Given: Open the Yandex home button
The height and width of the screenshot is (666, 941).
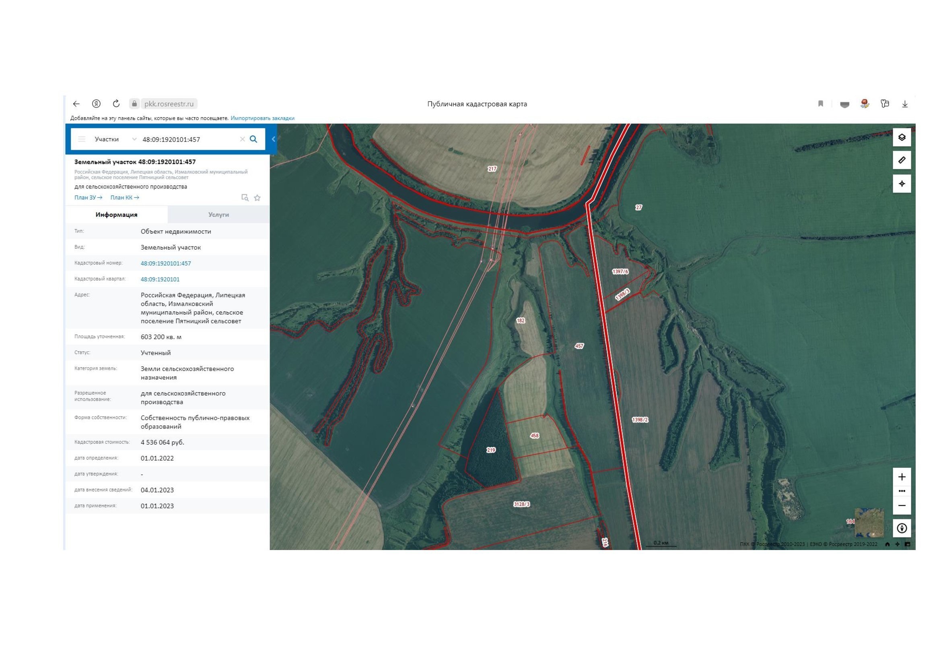Looking at the screenshot, I should 96,104.
